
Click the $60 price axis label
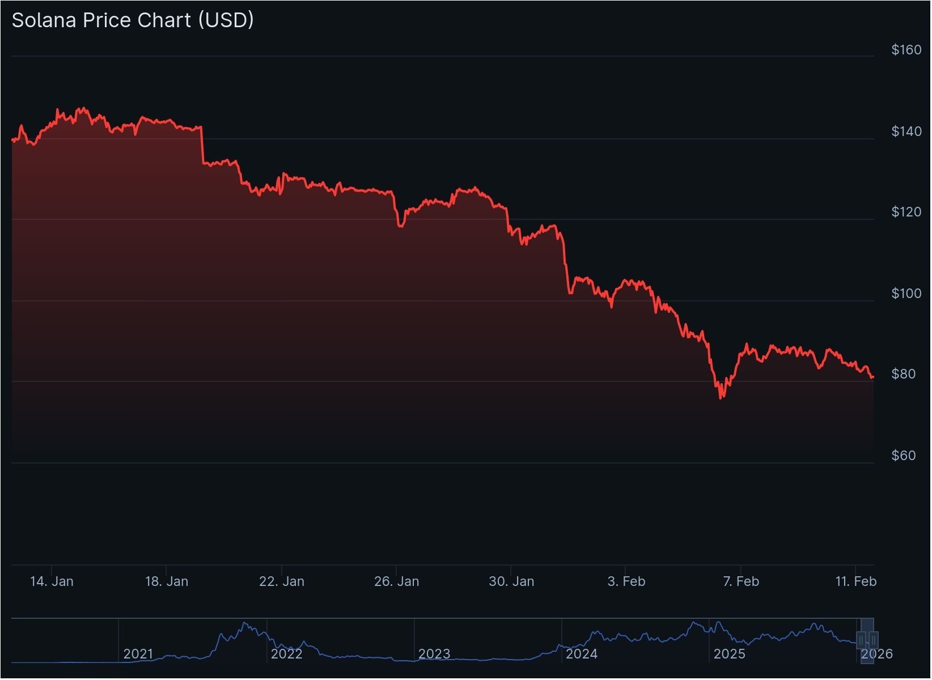[x=903, y=456]
